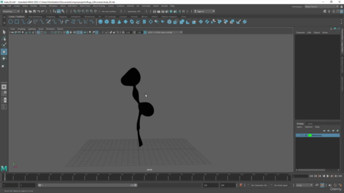The width and height of the screenshot is (344, 193).
Task: Open the 24 fps frame rate dropdown
Action: (x=304, y=185)
